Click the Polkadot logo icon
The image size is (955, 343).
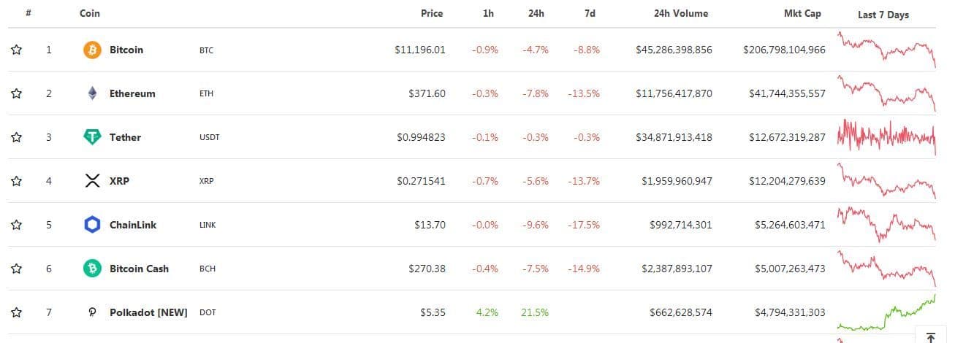92,312
